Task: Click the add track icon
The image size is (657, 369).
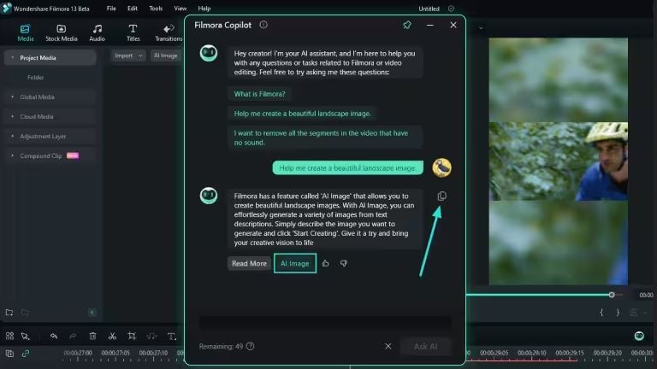Action: click(x=9, y=354)
